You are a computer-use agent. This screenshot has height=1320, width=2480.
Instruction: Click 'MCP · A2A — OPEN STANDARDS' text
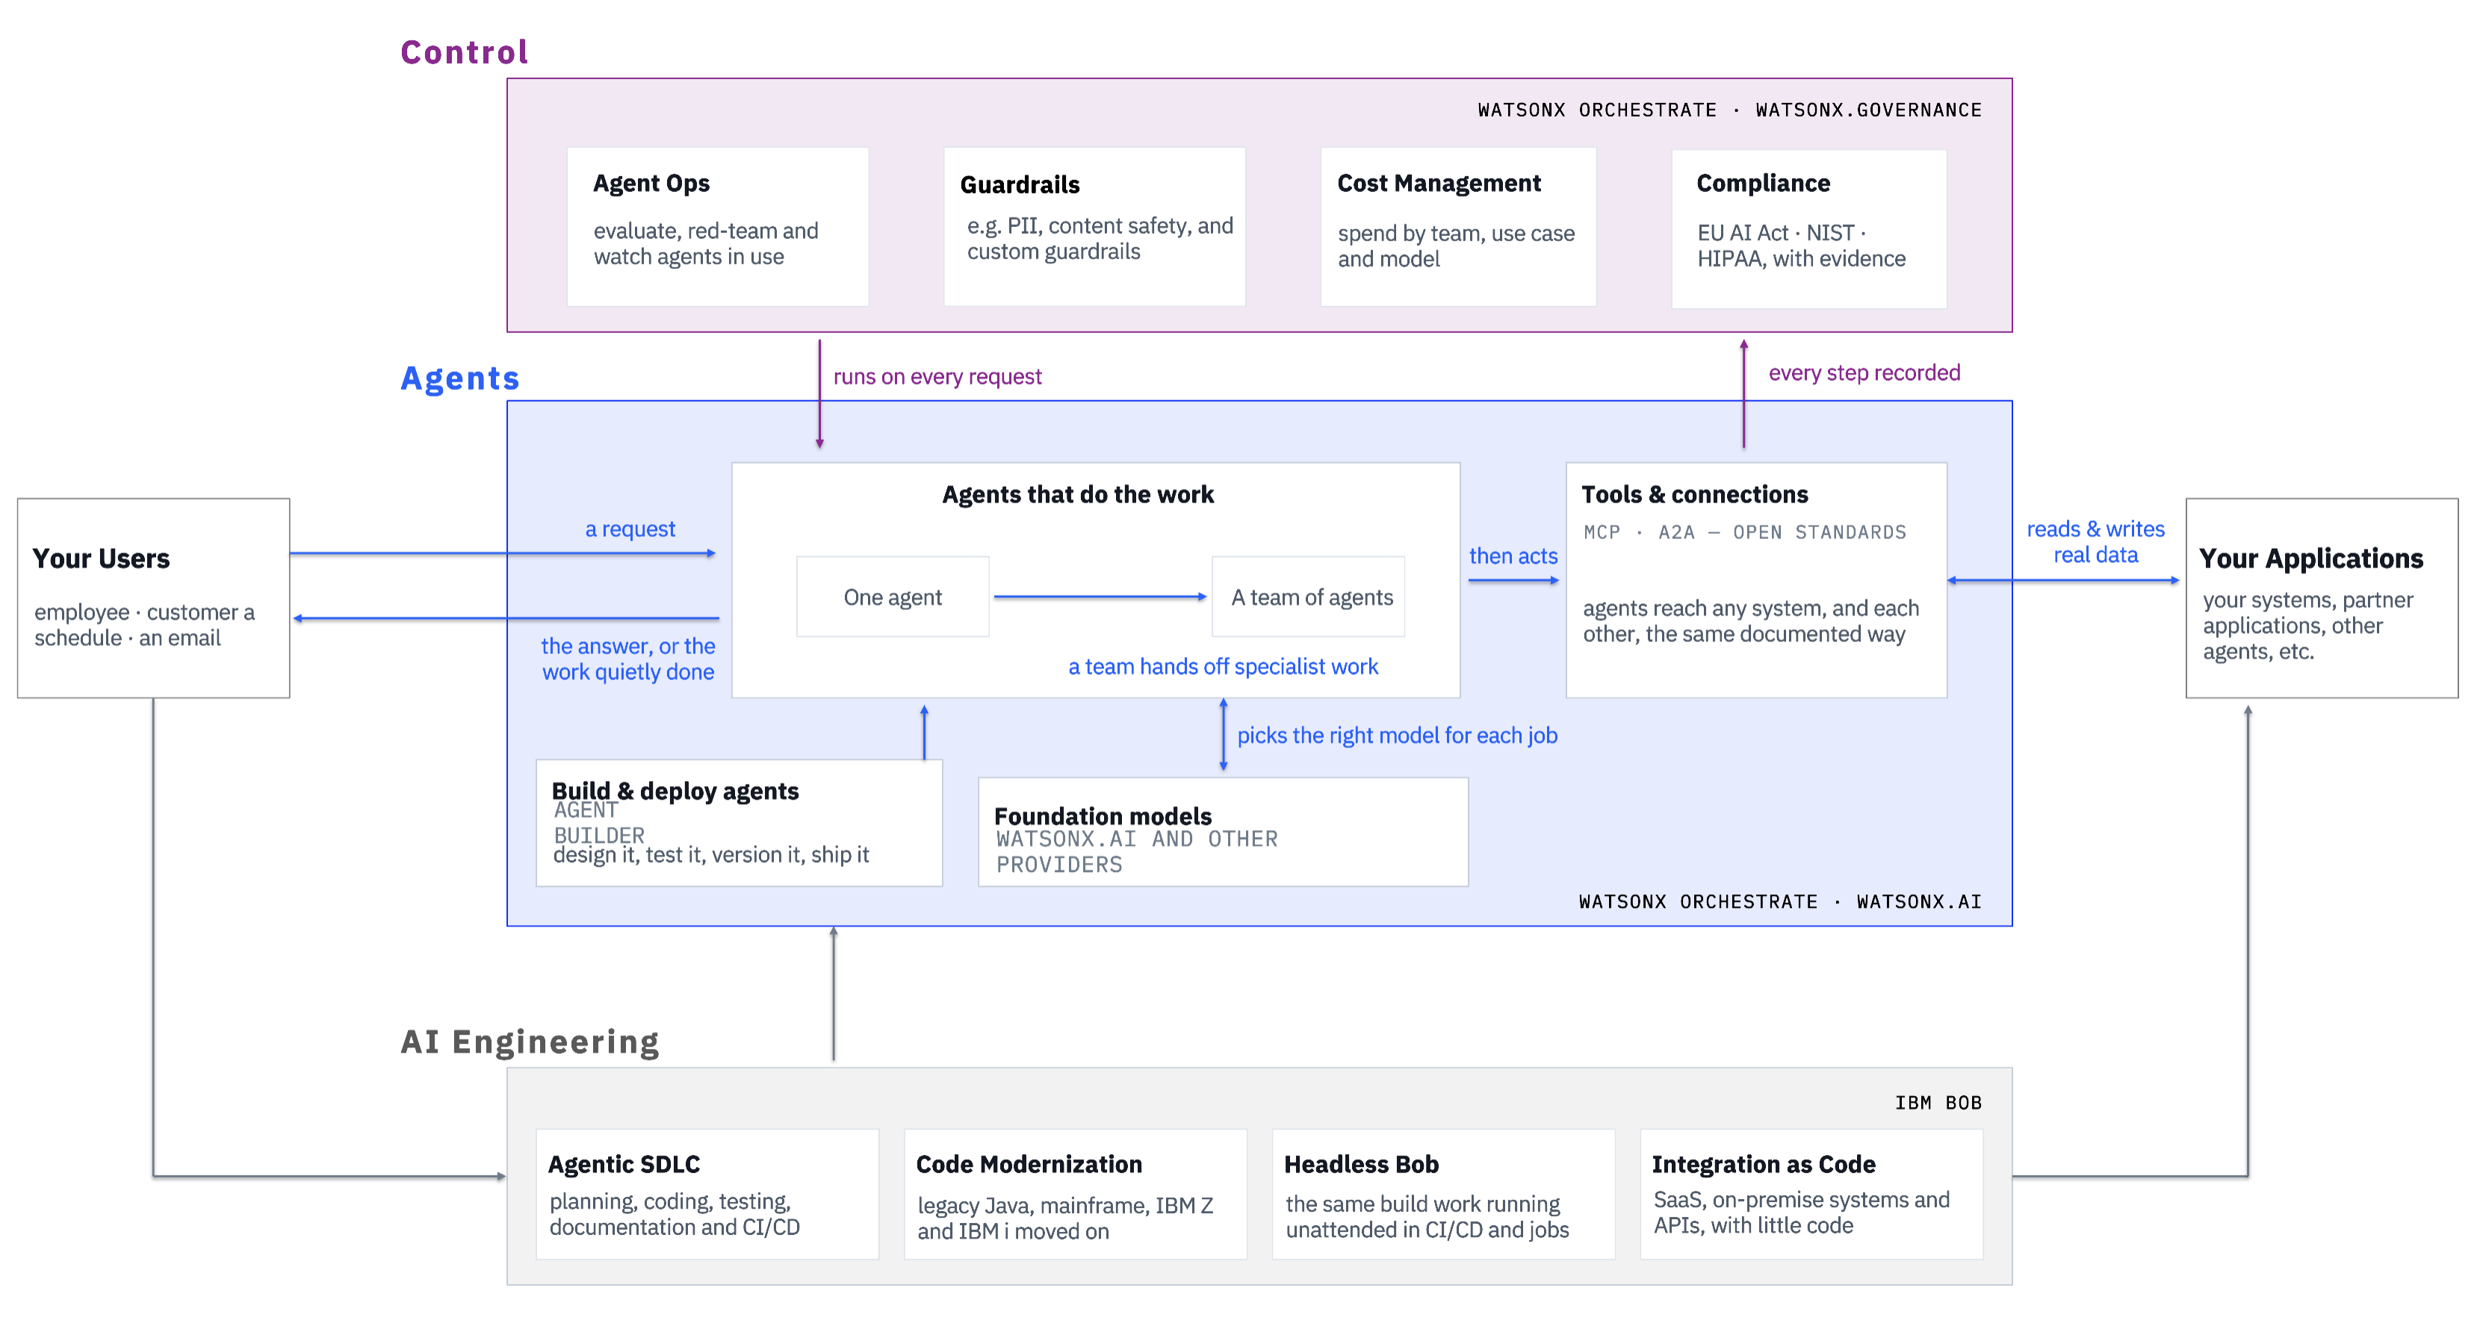pyautogui.click(x=1744, y=532)
